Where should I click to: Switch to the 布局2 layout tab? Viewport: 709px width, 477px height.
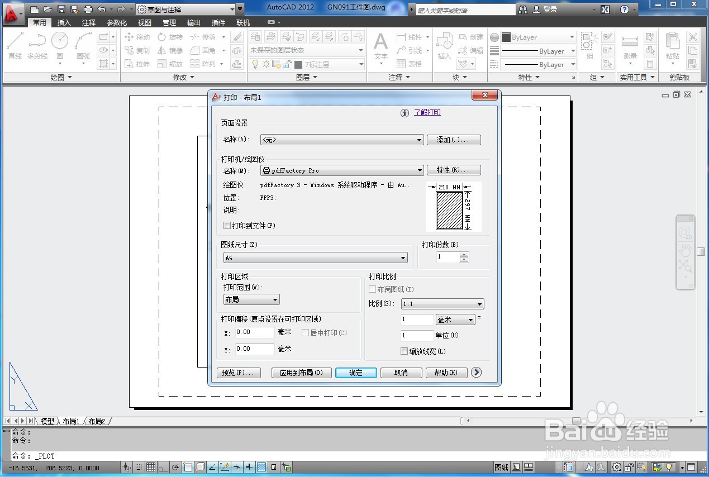(x=97, y=421)
